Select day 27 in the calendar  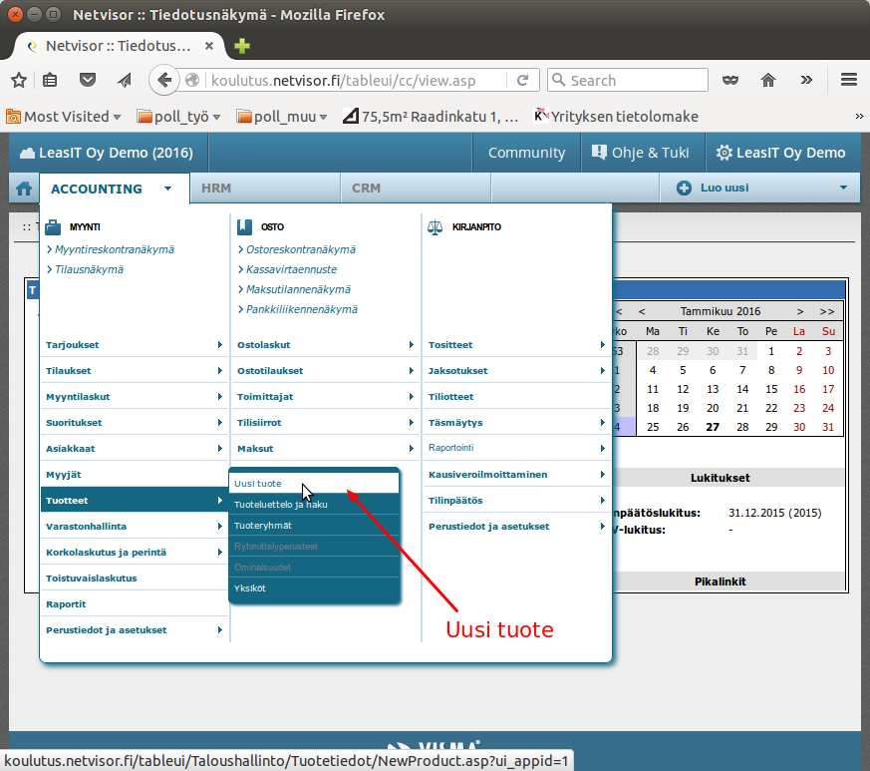[x=713, y=427]
